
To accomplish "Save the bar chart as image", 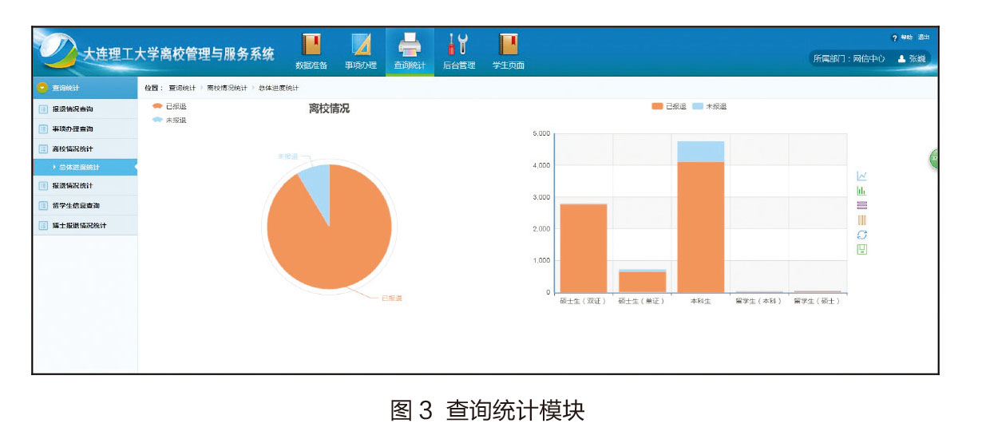I will click(862, 249).
